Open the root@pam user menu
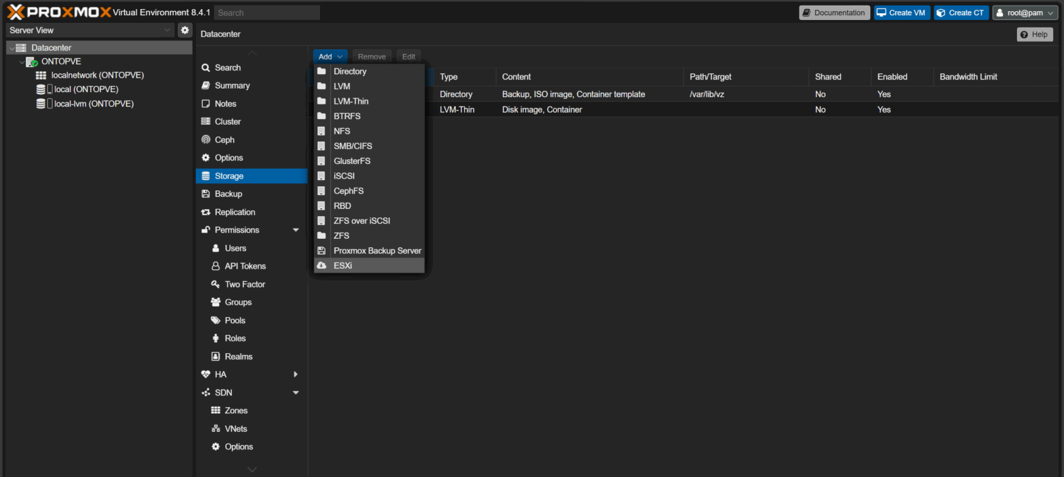Viewport: 1064px width, 477px height. 1026,12
